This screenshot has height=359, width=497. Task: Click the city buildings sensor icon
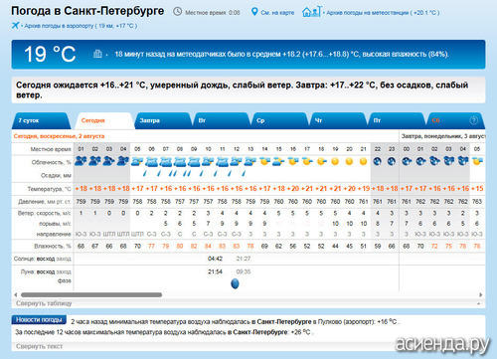[97, 54]
